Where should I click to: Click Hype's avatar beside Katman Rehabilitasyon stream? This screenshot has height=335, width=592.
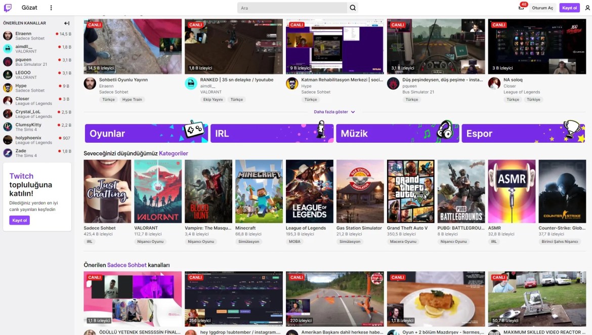292,83
